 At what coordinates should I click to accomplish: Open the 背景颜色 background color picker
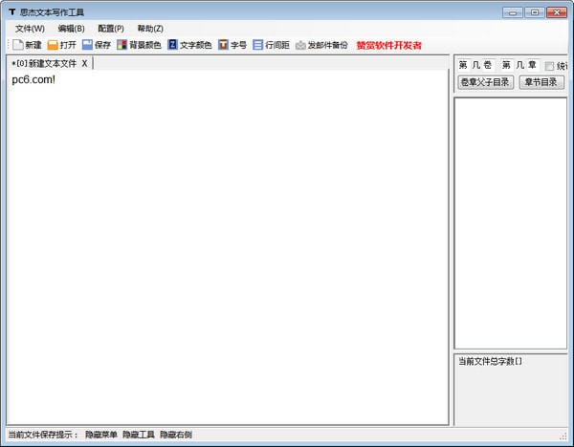(139, 45)
